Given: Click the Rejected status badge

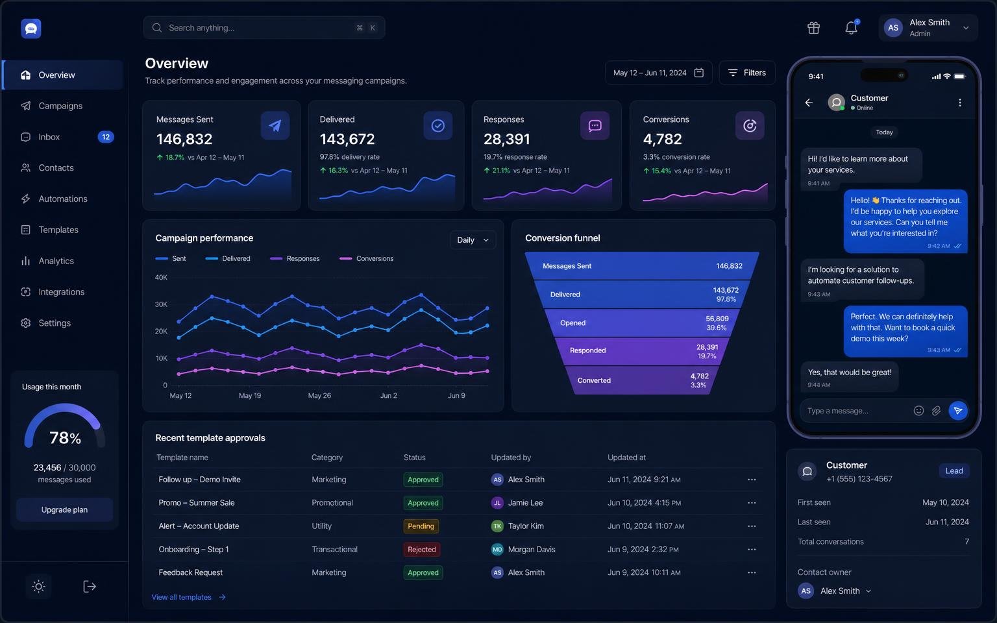Looking at the screenshot, I should 422,550.
